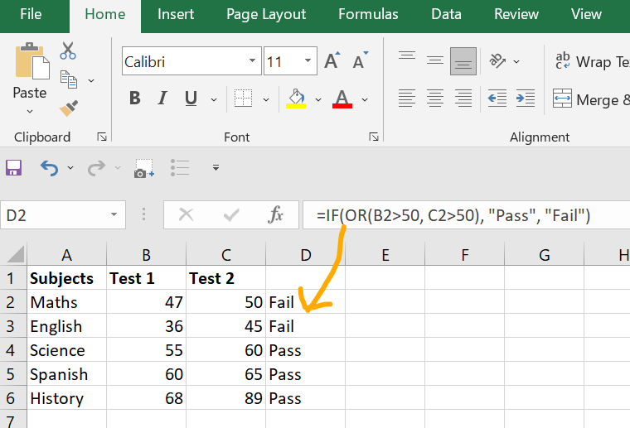Viewport: 630px width, 428px height.
Task: Open the View tab
Action: [586, 14]
